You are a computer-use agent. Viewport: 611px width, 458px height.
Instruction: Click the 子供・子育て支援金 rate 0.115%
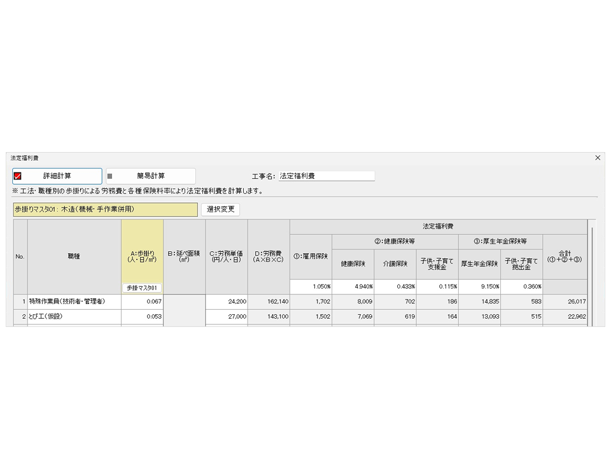click(437, 287)
